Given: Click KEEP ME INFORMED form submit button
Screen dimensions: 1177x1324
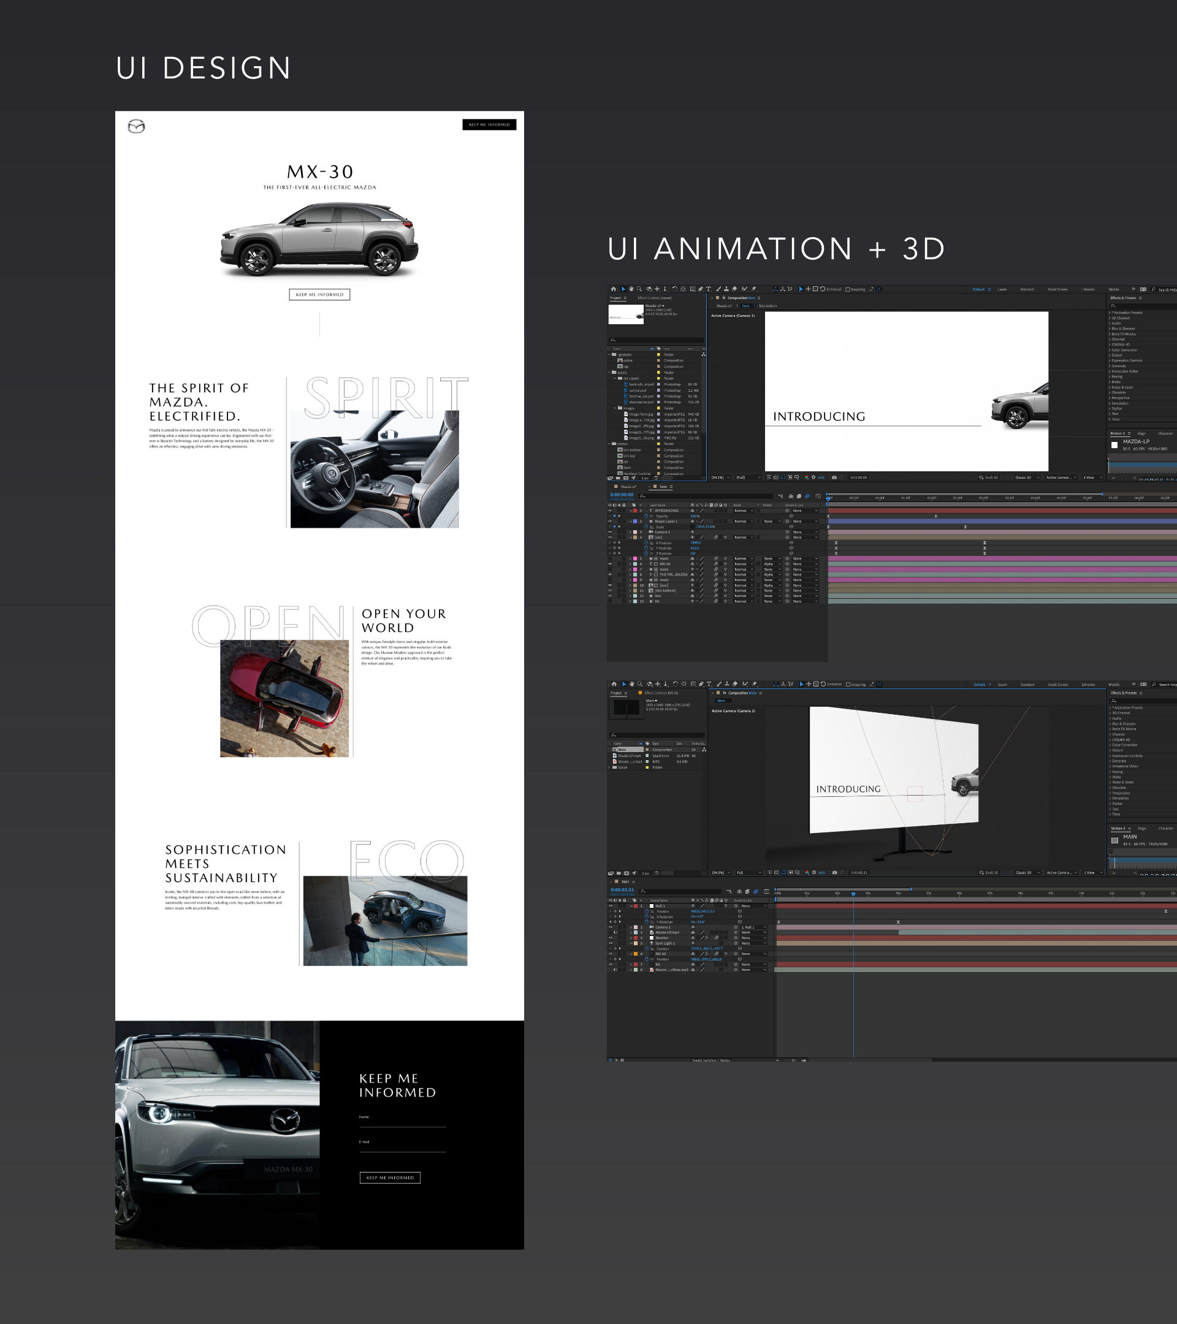Looking at the screenshot, I should [390, 1178].
